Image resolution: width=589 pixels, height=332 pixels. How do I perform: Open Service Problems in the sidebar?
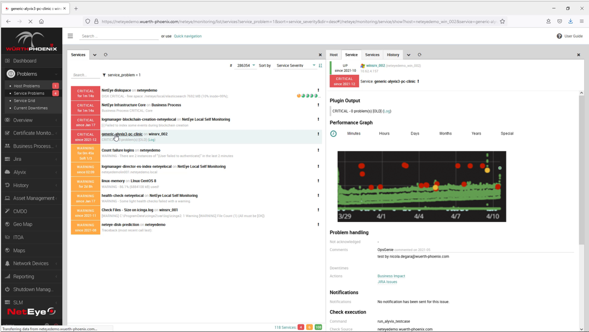(29, 94)
